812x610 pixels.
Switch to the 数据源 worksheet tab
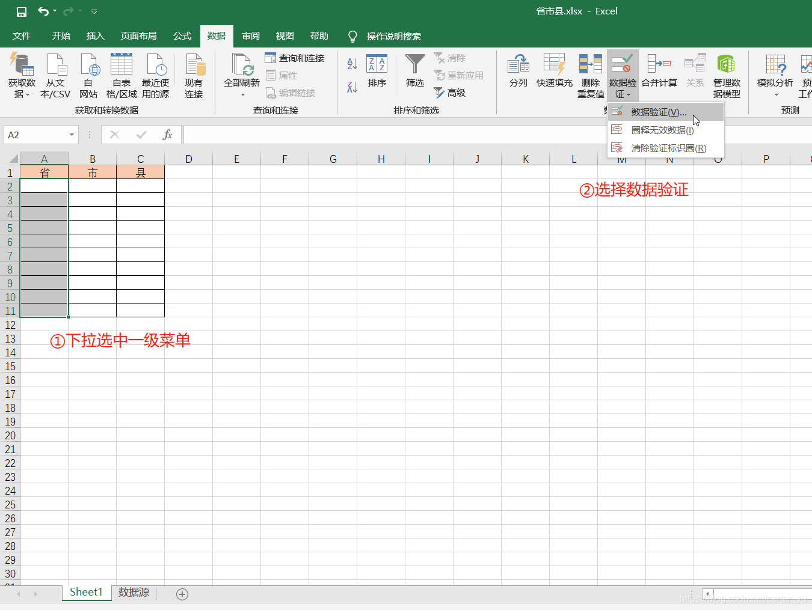pos(134,593)
